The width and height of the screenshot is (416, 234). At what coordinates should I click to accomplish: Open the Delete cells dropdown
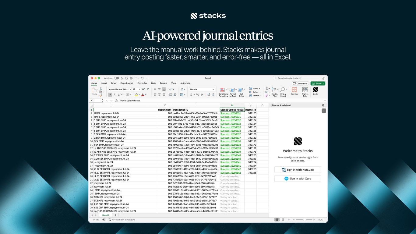click(255, 92)
